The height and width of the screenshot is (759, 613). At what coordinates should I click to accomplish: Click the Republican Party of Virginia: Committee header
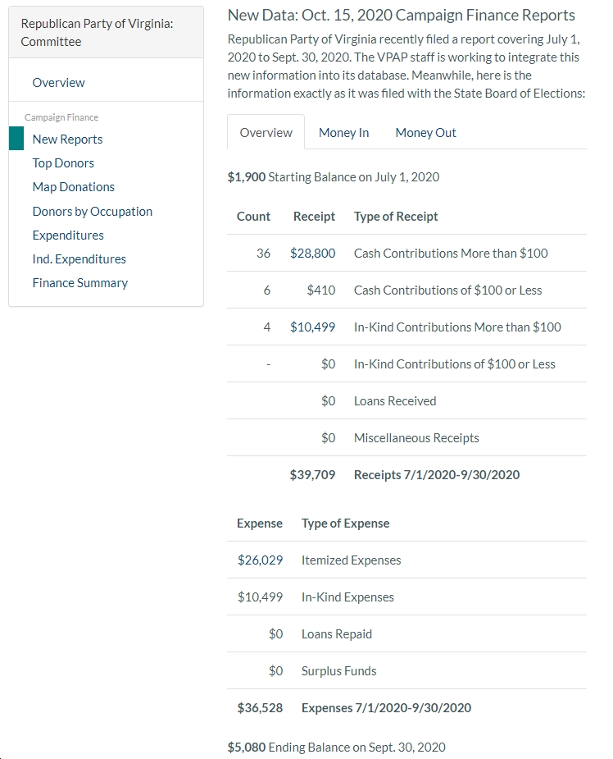[x=97, y=33]
